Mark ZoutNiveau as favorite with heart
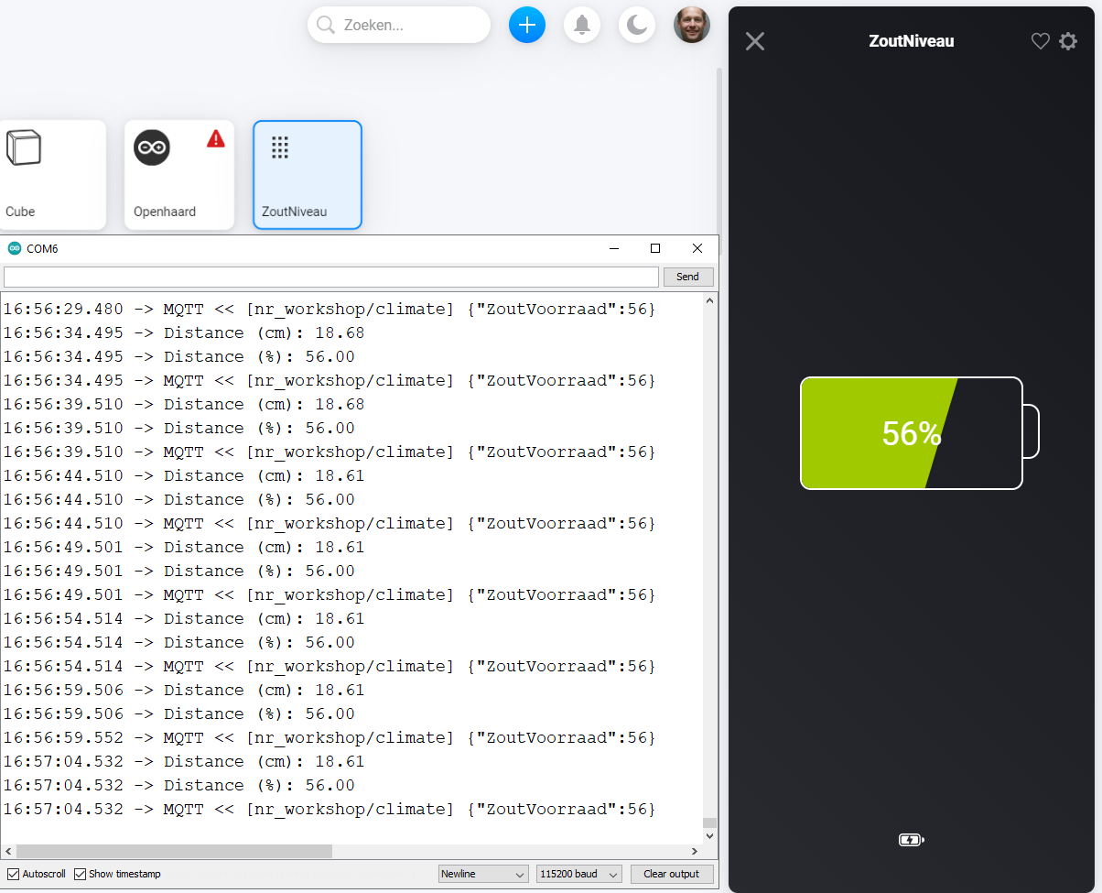 pyautogui.click(x=1040, y=41)
